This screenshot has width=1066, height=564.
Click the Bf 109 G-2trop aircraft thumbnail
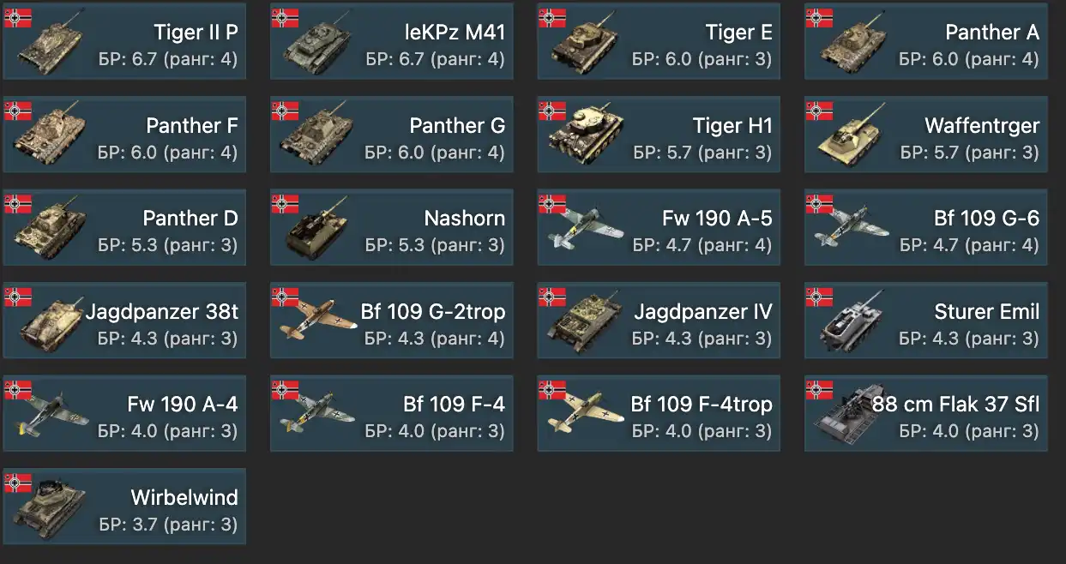(317, 322)
